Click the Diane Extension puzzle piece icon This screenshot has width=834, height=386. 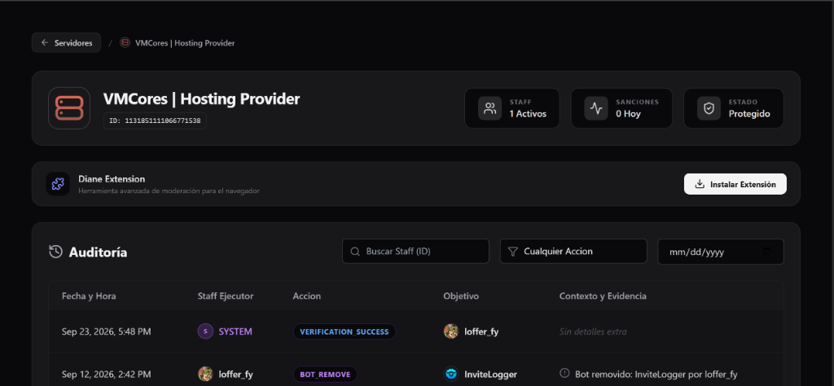coord(58,184)
